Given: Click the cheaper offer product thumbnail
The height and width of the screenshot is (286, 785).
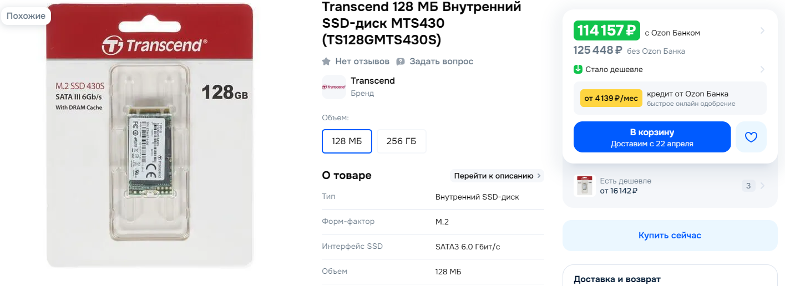Looking at the screenshot, I should 584,186.
